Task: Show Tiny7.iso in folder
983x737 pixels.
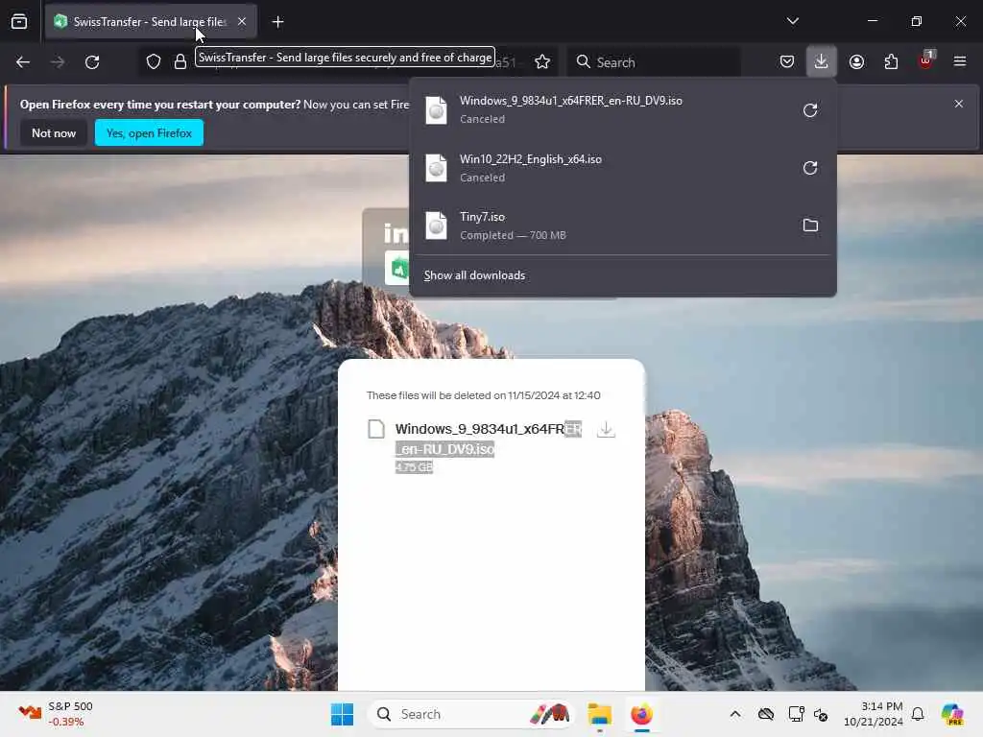Action: 810,226
